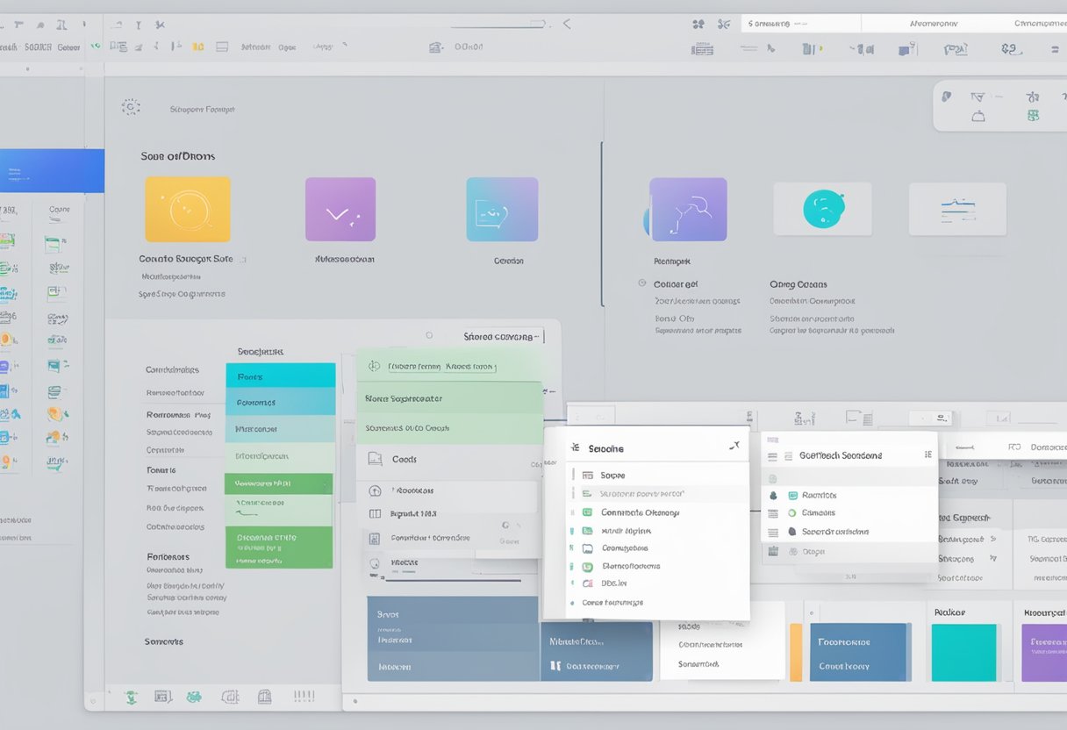1067x730 pixels.
Task: Select right panel row with dark dot icon
Action: pos(849,531)
